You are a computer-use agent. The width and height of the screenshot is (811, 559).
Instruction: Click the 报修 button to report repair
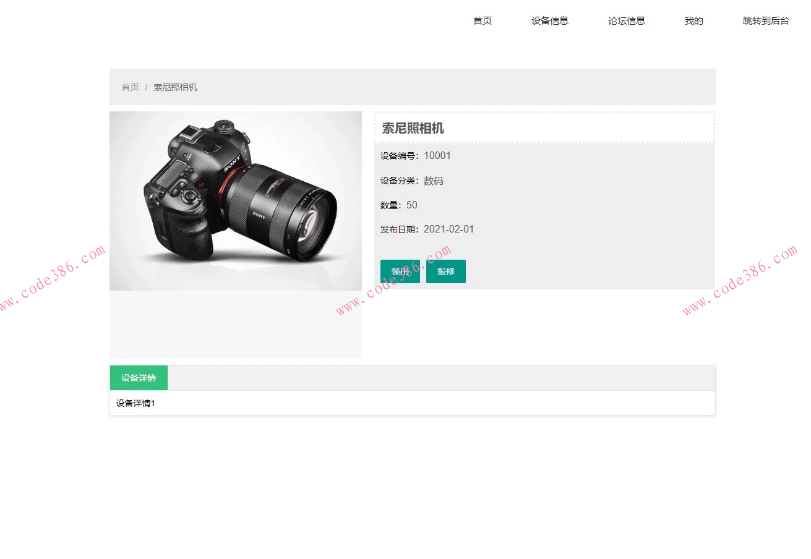click(446, 271)
